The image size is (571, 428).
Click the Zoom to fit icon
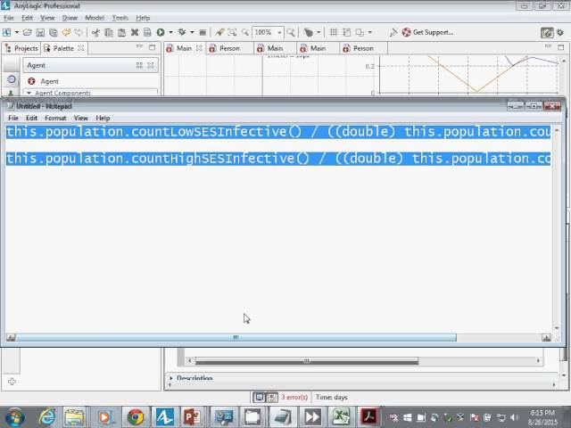point(232,32)
